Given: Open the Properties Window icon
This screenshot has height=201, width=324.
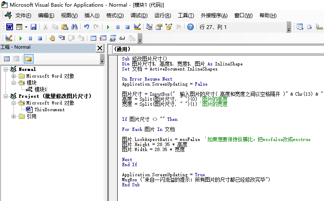Looking at the screenshot, I should [x=159, y=27].
